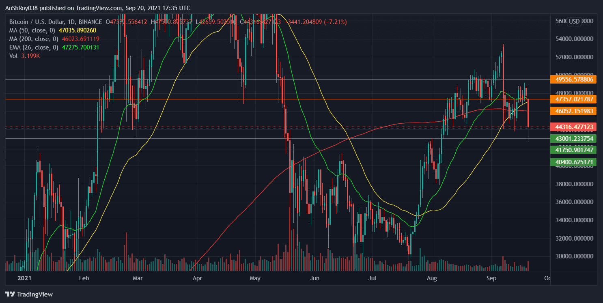Viewport: 603px width, 303px height.
Task: Hide the MA (200) indicator
Action: [34, 39]
